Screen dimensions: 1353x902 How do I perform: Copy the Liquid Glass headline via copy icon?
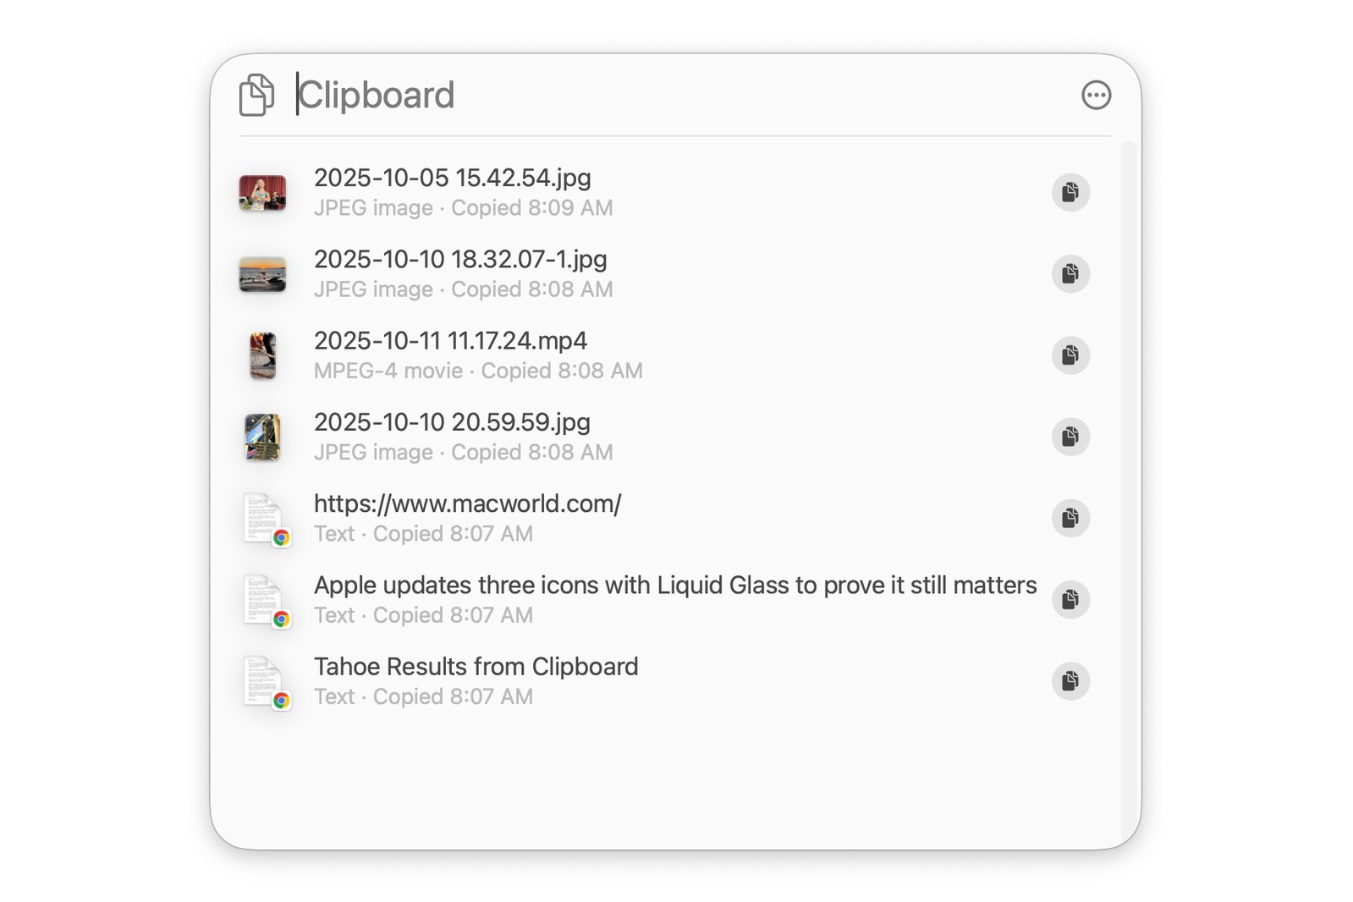pos(1070,599)
